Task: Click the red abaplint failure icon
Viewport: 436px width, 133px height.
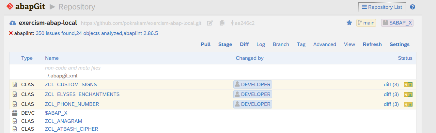Action: click(x=11, y=33)
